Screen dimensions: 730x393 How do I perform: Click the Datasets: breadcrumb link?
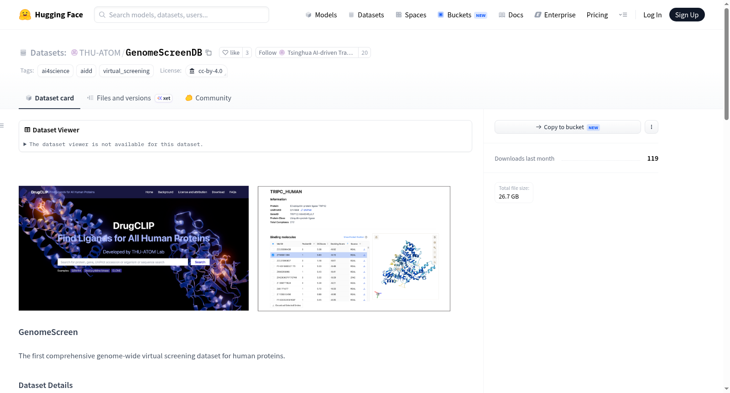point(48,52)
